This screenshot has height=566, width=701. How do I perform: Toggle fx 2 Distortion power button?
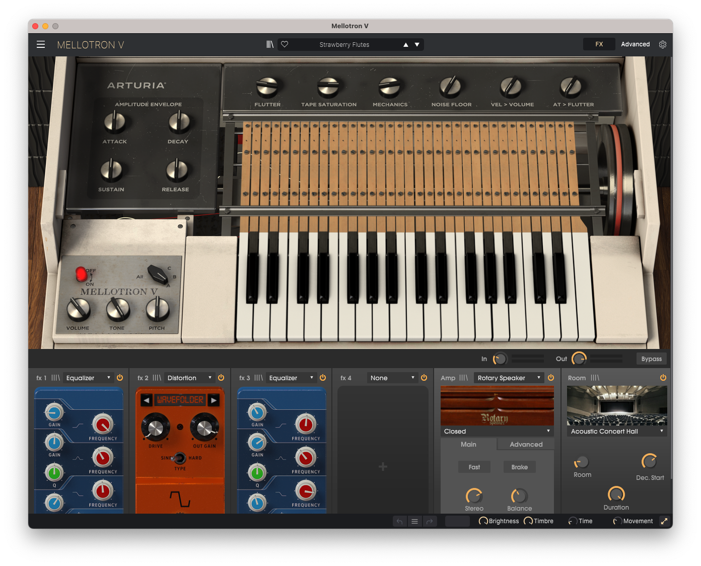click(221, 378)
